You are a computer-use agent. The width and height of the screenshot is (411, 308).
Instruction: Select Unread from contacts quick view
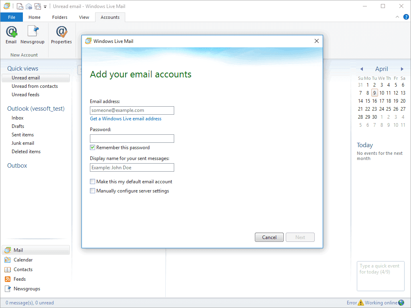click(35, 86)
